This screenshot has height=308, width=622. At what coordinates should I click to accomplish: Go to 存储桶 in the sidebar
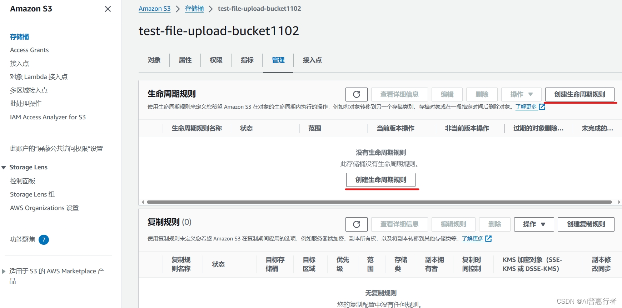point(19,37)
